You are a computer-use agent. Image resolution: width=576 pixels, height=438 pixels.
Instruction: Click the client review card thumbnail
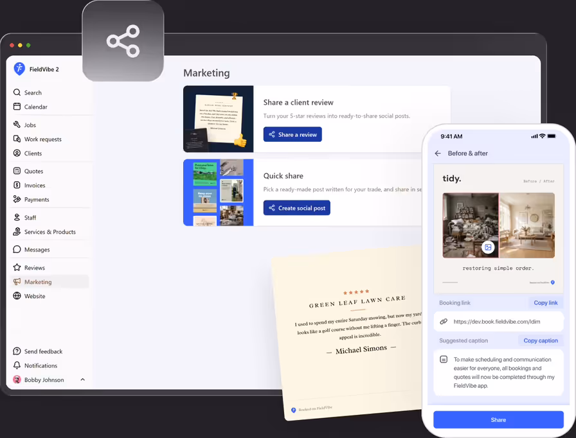218,119
